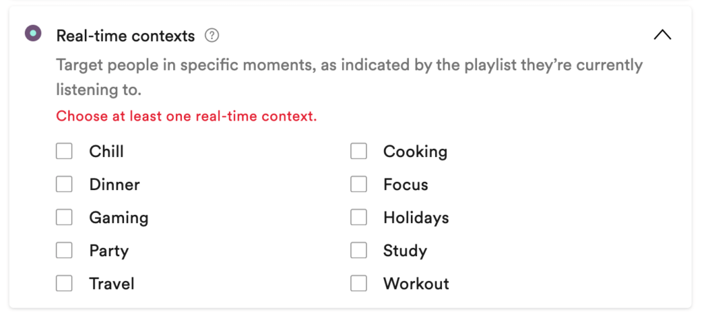The width and height of the screenshot is (706, 312).
Task: Click the Chill label text
Action: pos(107,152)
